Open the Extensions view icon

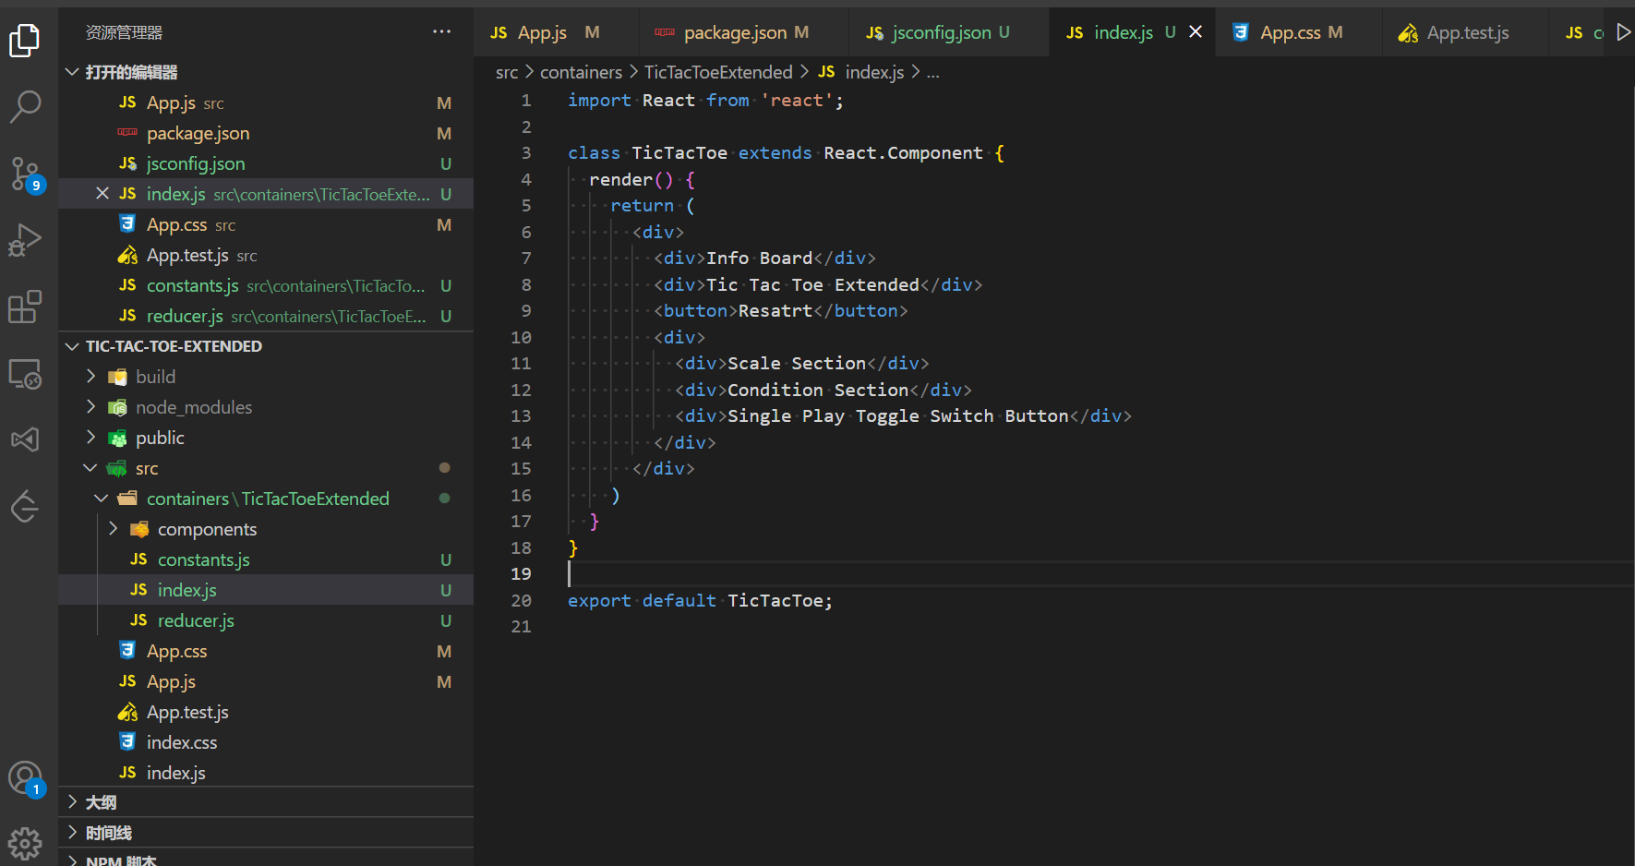[x=25, y=307]
